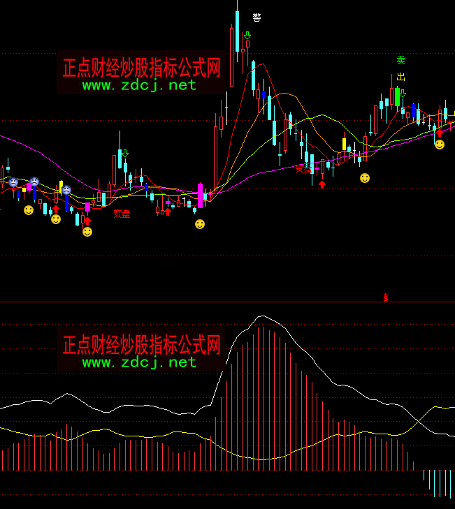Click the leftmost blue sad face icon
This screenshot has width=455, height=509.
pyautogui.click(x=13, y=182)
